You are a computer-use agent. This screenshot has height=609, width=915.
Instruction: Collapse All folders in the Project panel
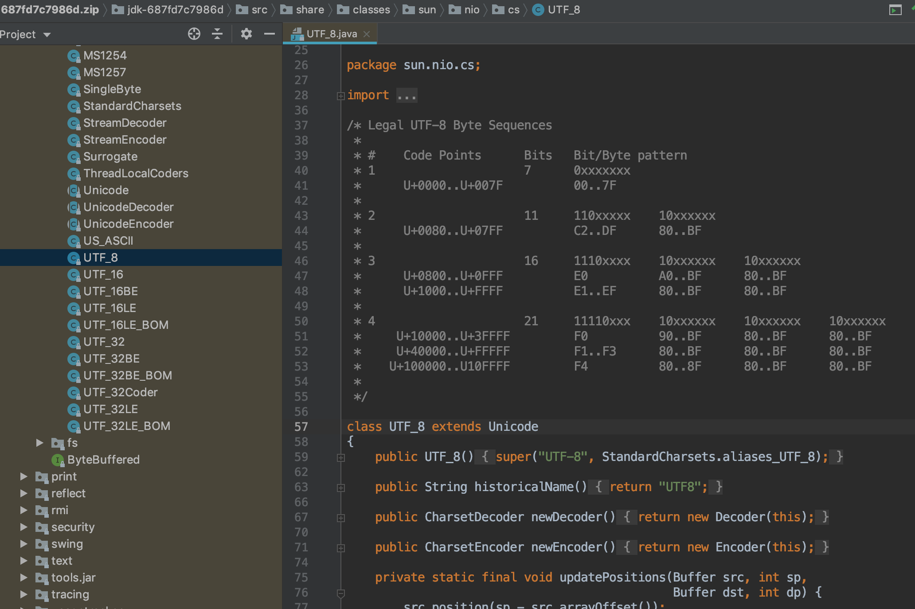point(217,34)
